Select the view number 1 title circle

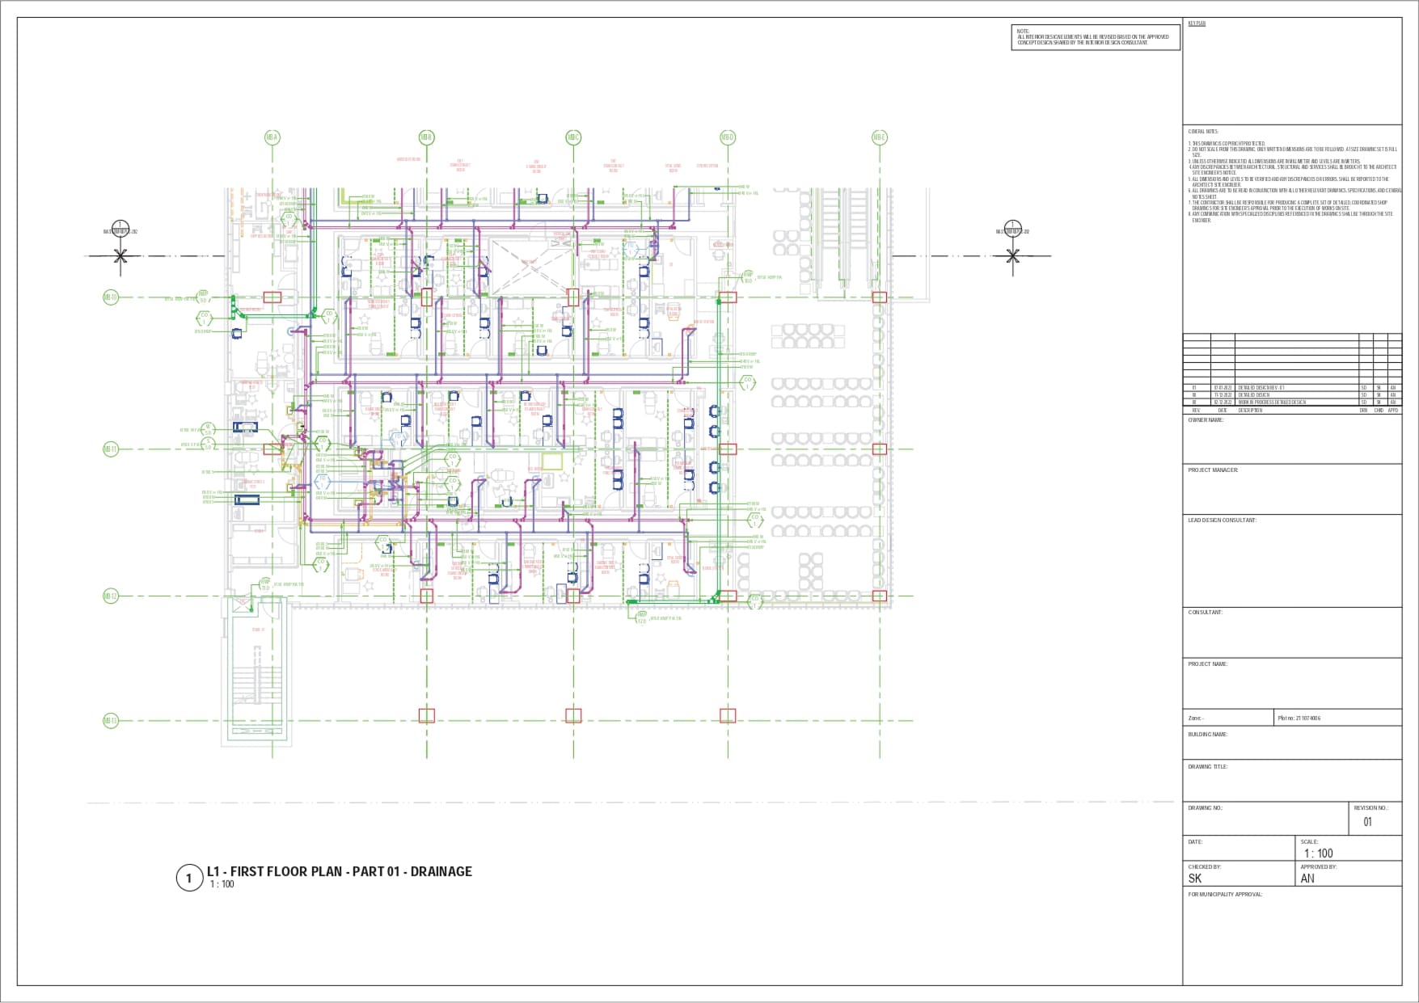click(189, 878)
